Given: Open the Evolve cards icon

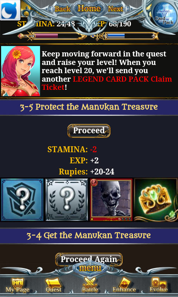Looking at the screenshot, I should pyautogui.click(x=159, y=285).
